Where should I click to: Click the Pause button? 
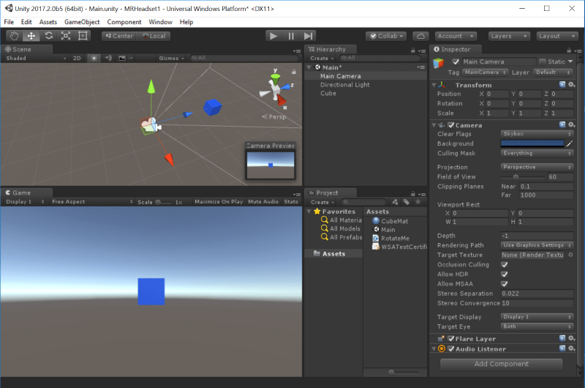(x=290, y=36)
